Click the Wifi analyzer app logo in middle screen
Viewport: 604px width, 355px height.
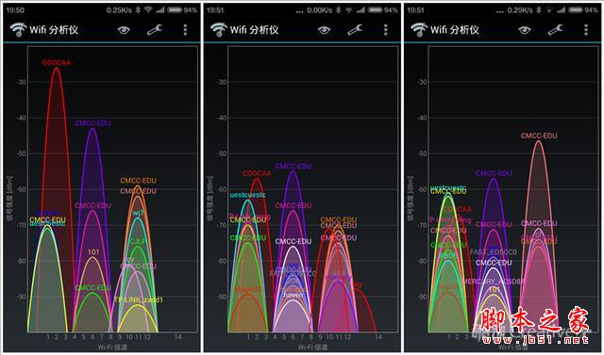218,29
